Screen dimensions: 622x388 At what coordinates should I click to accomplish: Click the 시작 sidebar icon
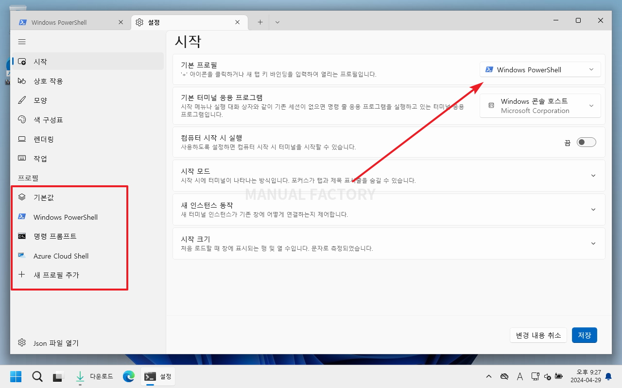pyautogui.click(x=22, y=62)
